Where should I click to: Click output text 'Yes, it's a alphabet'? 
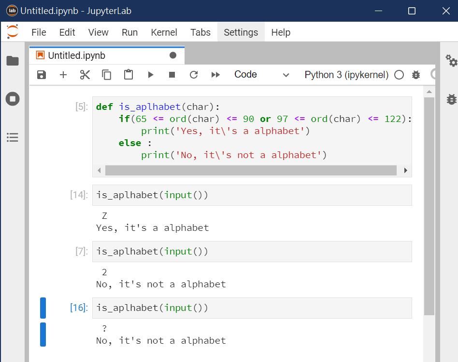[153, 228]
